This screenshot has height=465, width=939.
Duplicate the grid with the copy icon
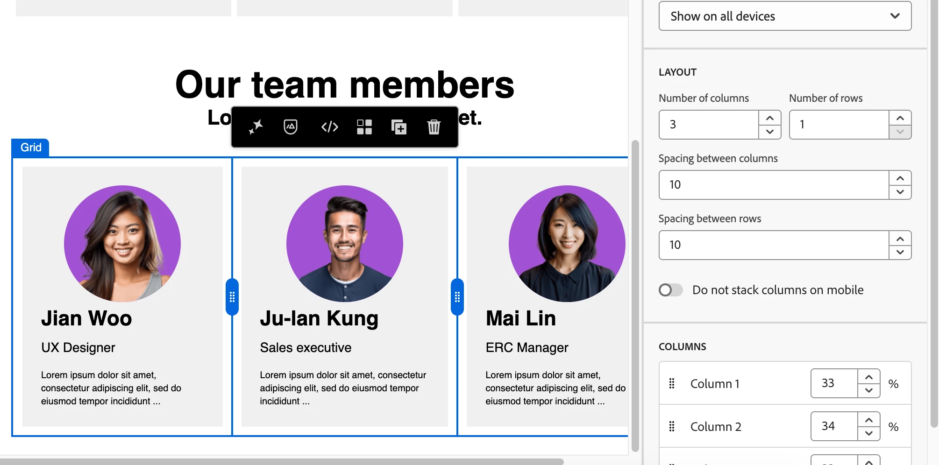(x=399, y=127)
